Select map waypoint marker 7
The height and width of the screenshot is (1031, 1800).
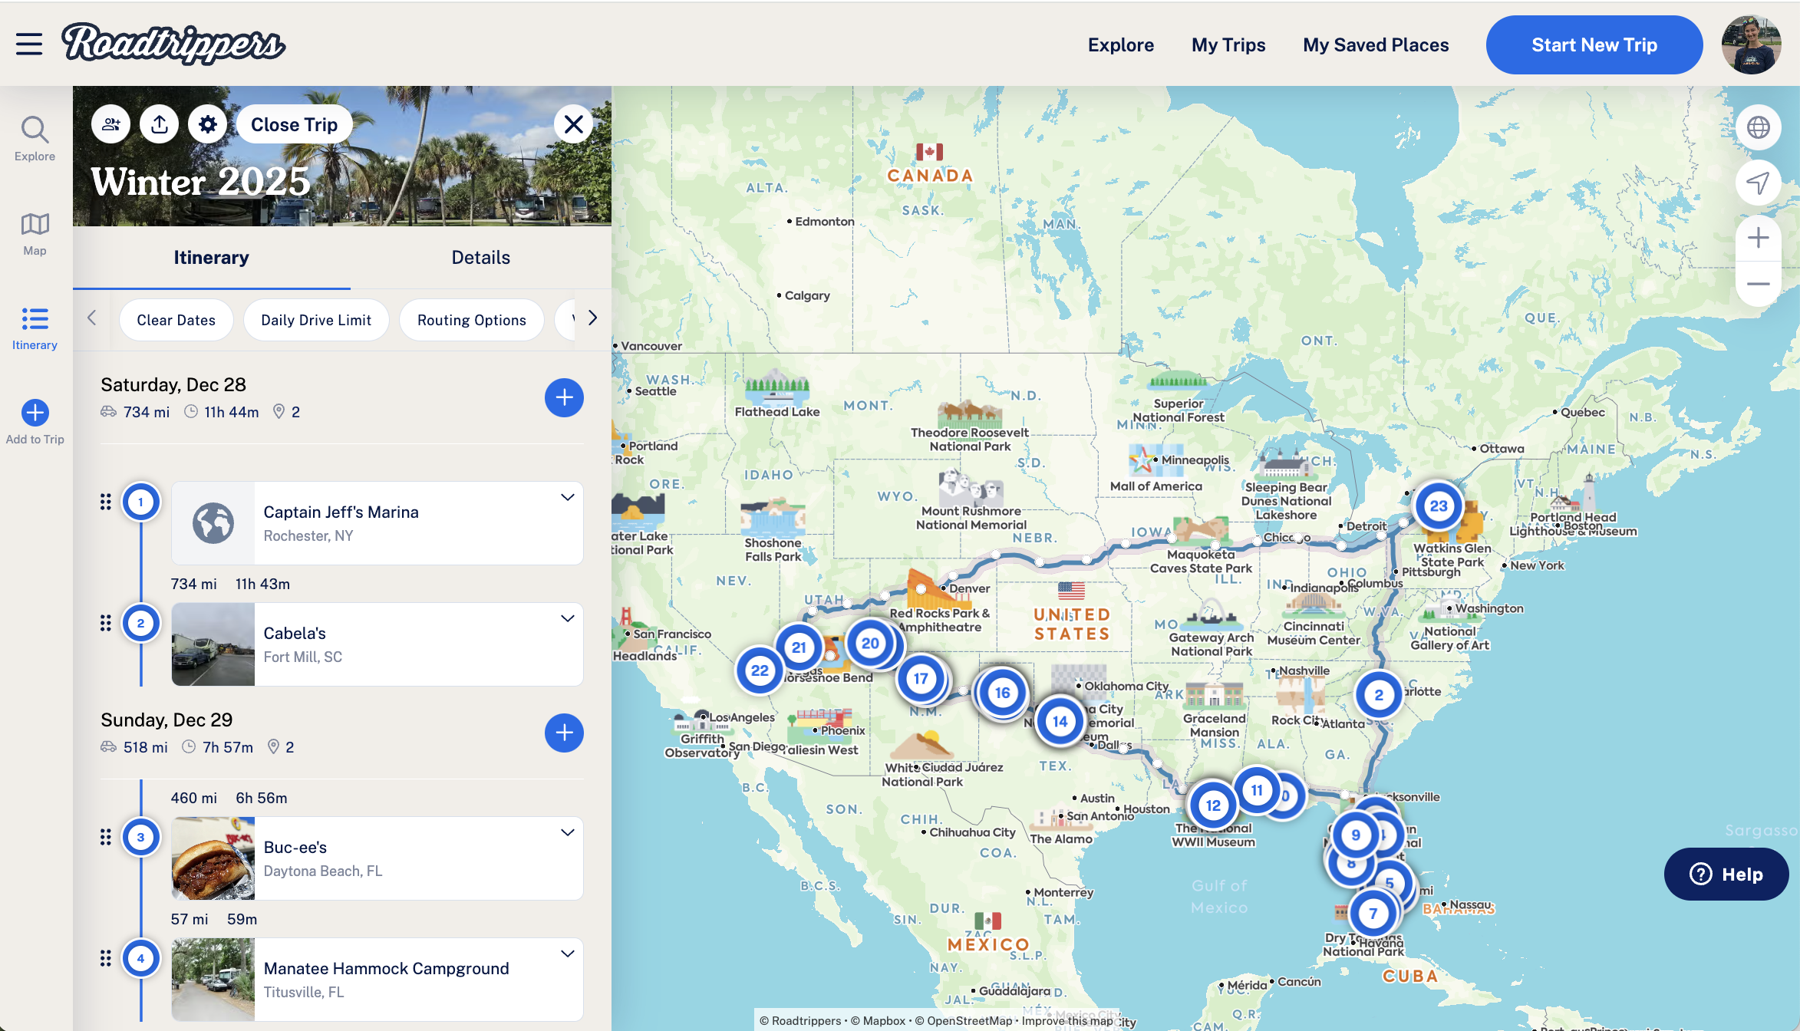pos(1373,914)
